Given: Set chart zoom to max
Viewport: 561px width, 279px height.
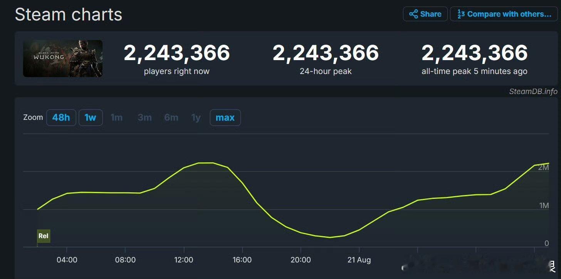Looking at the screenshot, I should pyautogui.click(x=225, y=118).
